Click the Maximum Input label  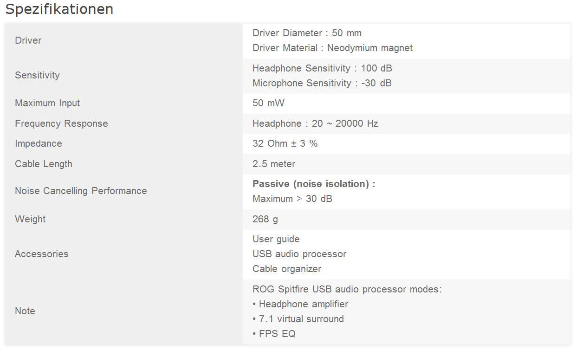(47, 103)
